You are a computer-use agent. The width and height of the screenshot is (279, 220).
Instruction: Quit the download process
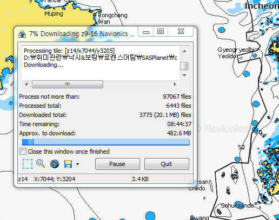pos(167,164)
